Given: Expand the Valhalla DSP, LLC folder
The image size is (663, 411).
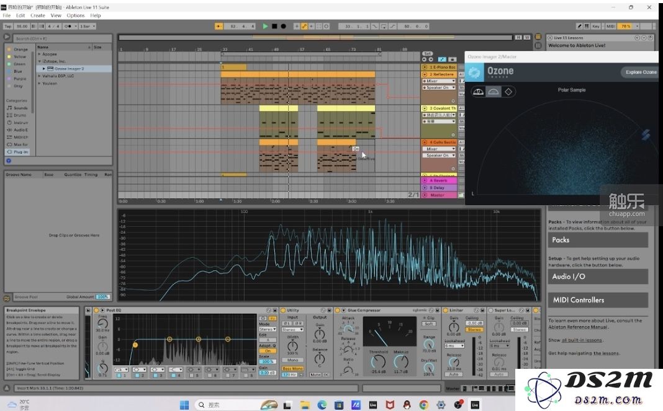Looking at the screenshot, I should click(39, 76).
